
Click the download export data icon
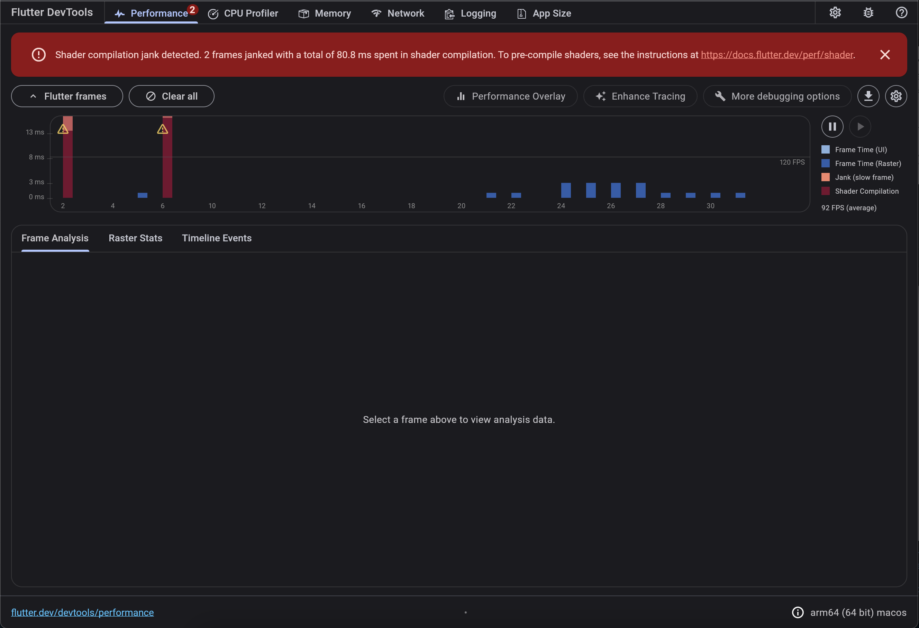[868, 96]
